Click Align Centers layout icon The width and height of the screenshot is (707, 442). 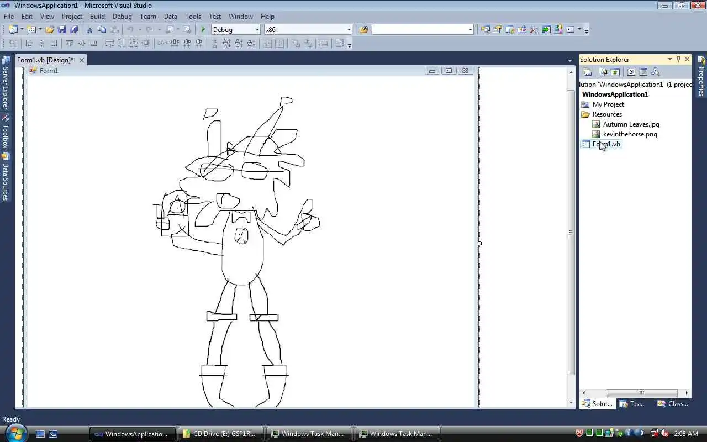point(41,43)
